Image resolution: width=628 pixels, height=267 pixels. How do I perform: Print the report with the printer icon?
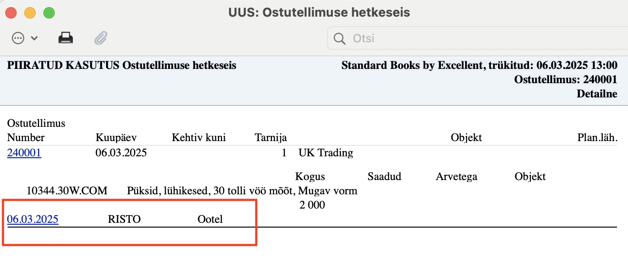(66, 38)
